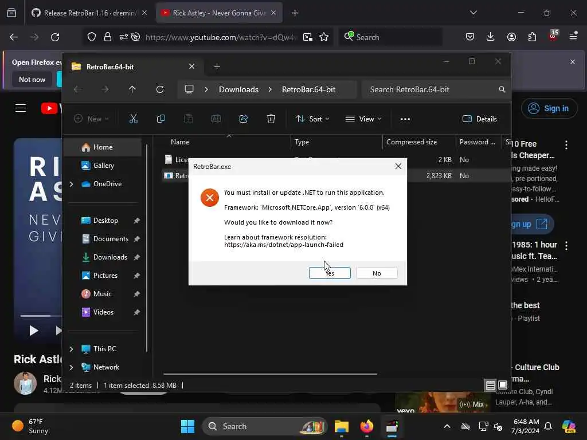Close the RetroBar.64-bit Explorer tab
587x440 pixels.
point(191,66)
